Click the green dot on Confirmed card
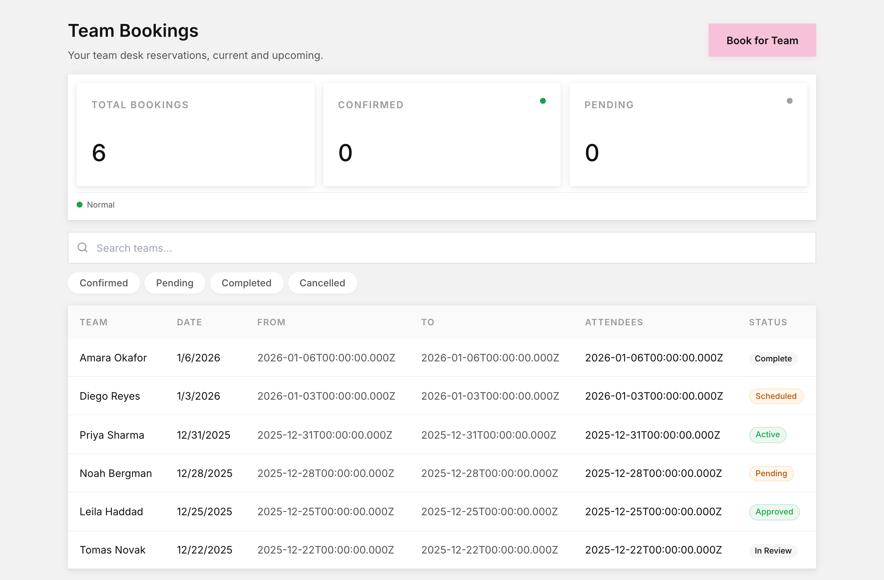Image resolution: width=884 pixels, height=580 pixels. click(x=543, y=101)
